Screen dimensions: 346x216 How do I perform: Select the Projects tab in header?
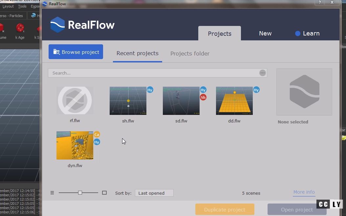(220, 33)
